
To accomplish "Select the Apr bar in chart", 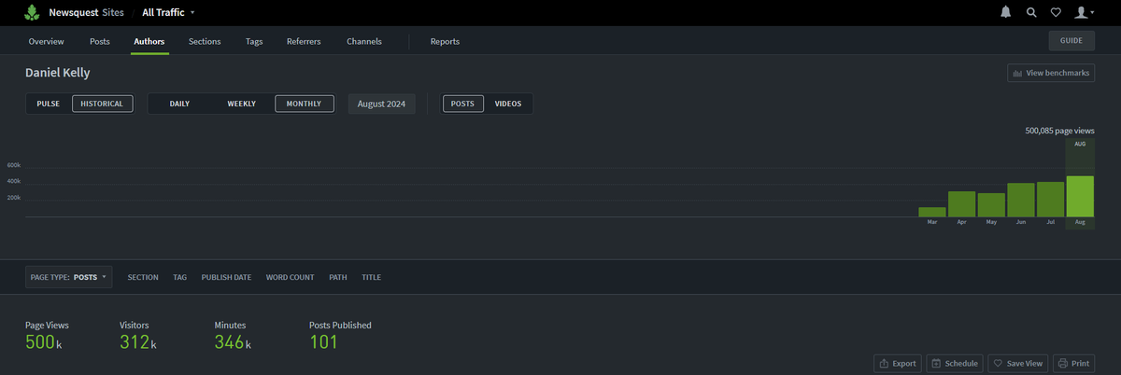I will tap(961, 204).
